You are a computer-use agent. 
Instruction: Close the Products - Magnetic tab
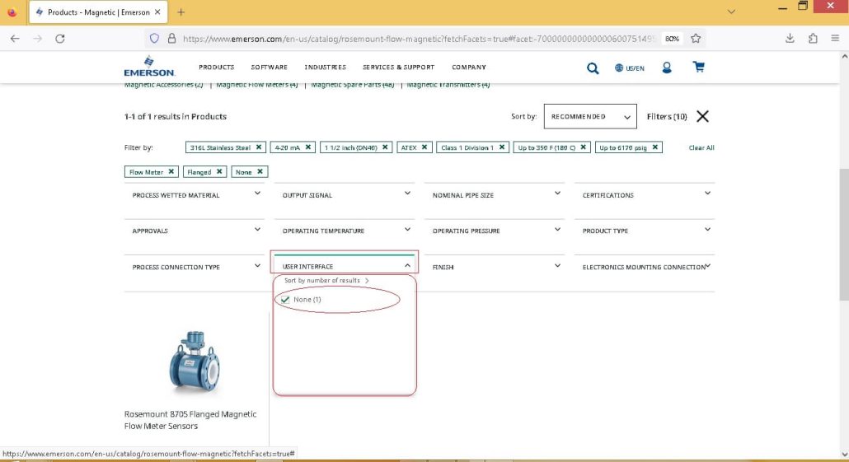157,12
